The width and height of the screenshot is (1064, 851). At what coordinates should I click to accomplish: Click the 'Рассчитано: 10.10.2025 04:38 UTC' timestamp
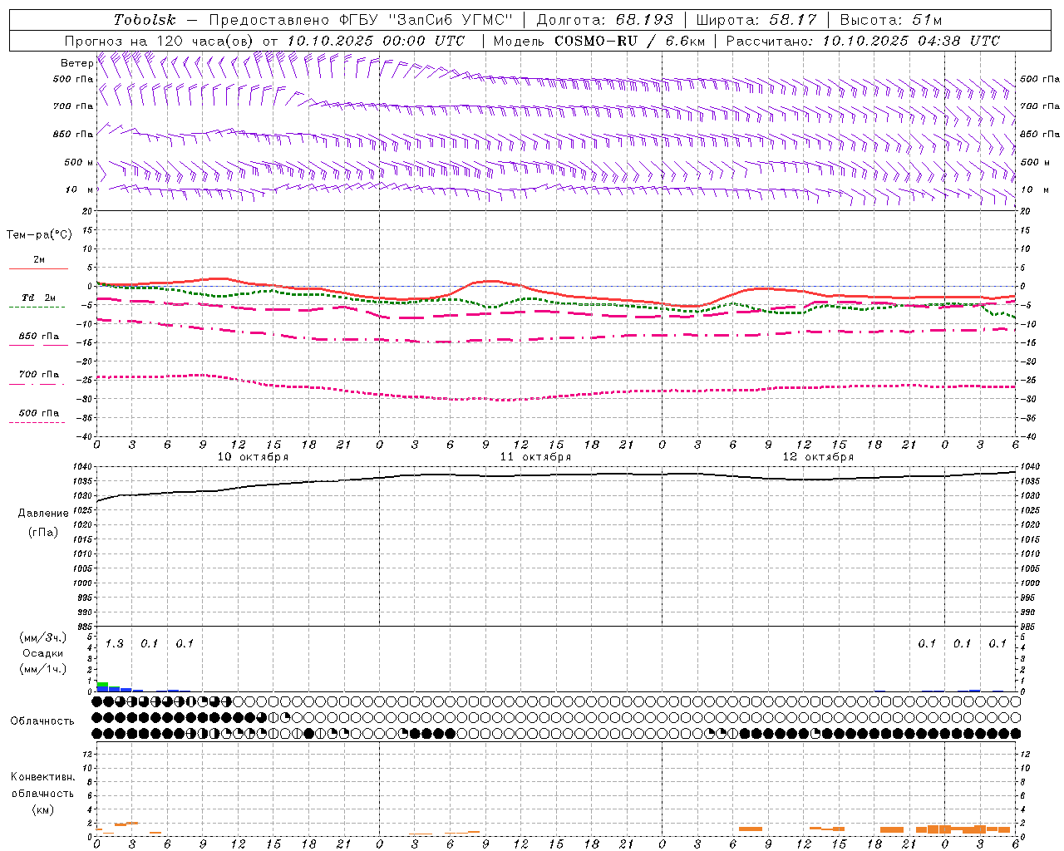point(863,41)
